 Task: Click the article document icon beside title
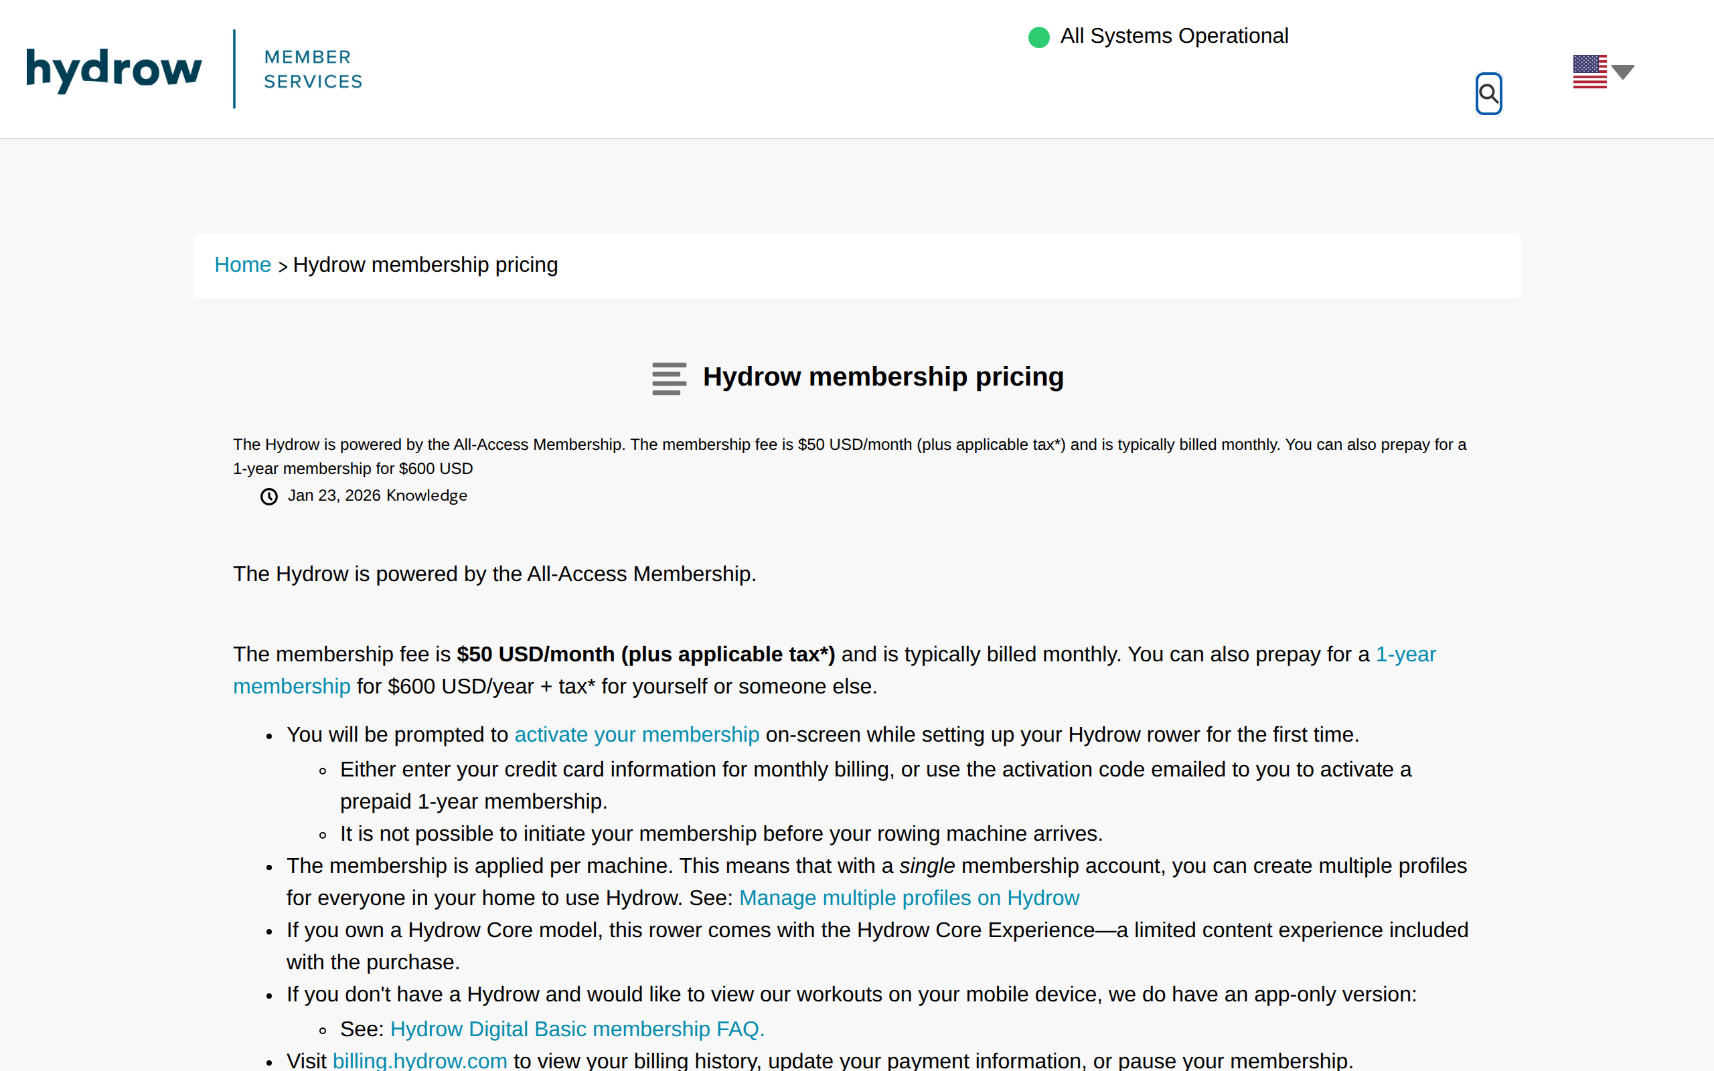click(x=670, y=378)
